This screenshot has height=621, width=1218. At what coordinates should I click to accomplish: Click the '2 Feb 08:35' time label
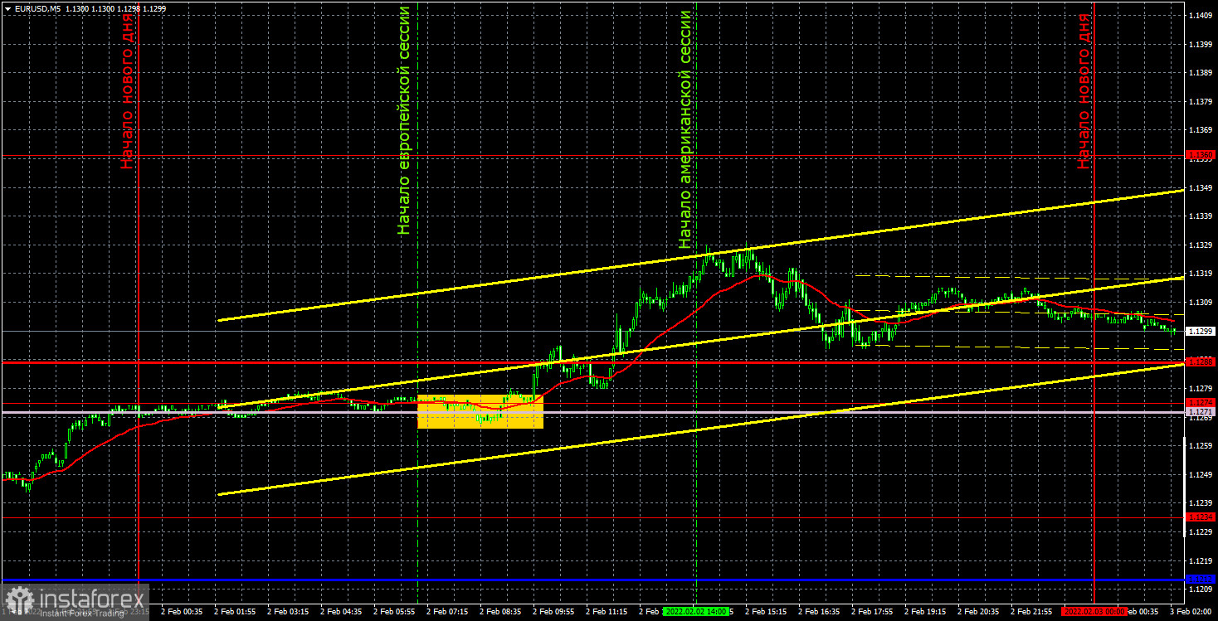[500, 611]
